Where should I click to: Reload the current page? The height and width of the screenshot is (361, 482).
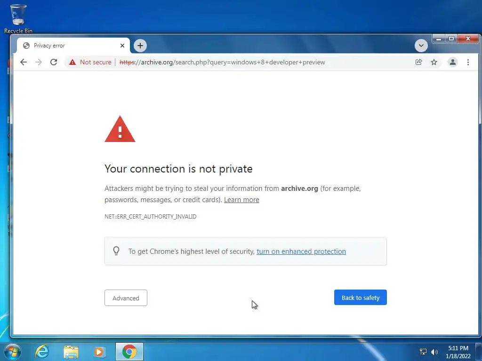(x=54, y=63)
